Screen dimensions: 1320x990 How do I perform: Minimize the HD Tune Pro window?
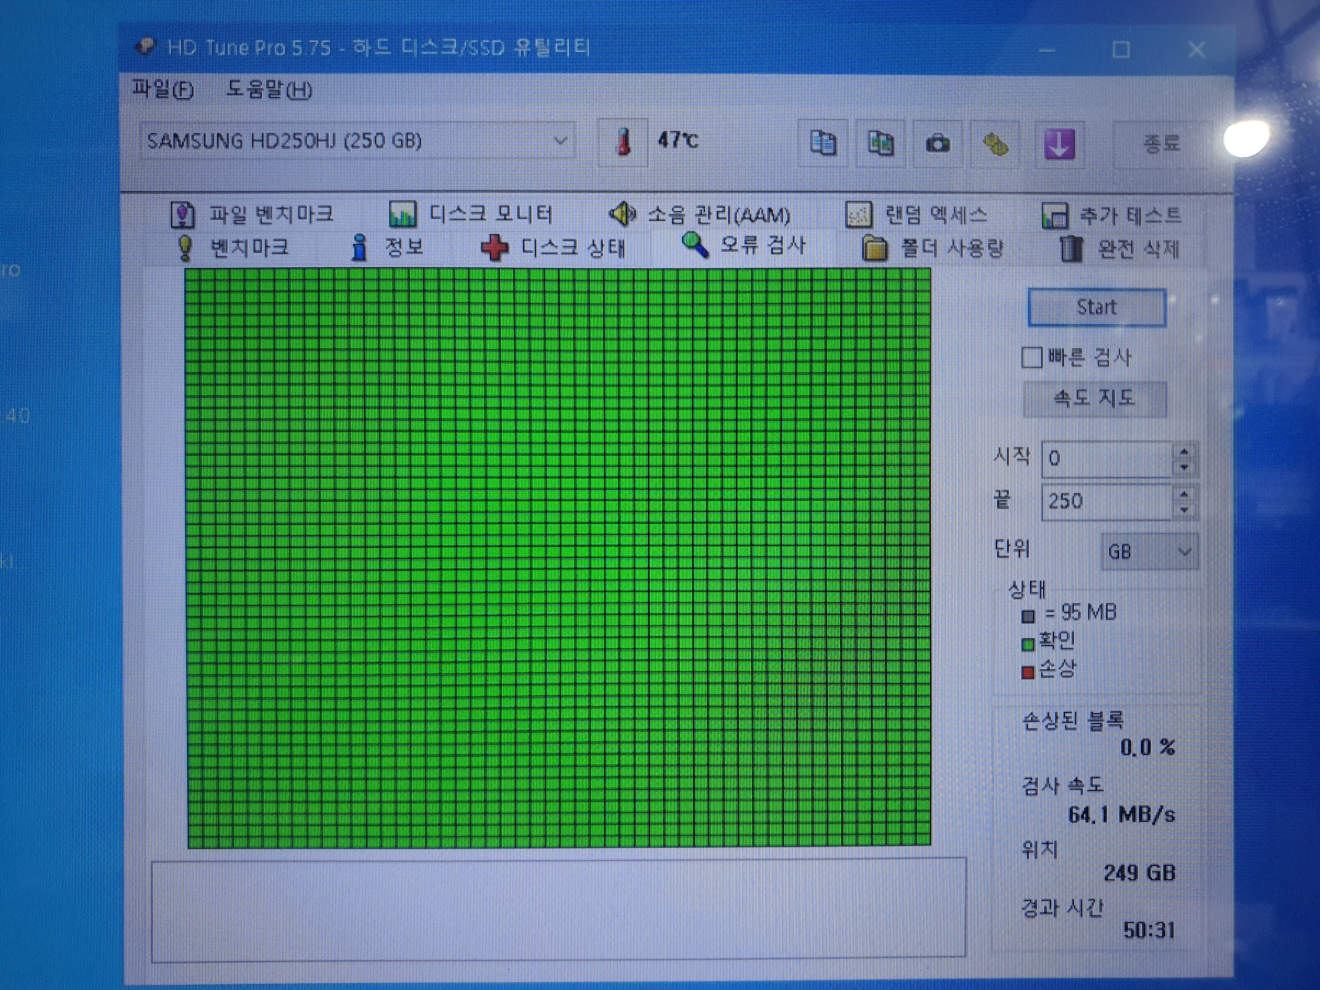1047,50
